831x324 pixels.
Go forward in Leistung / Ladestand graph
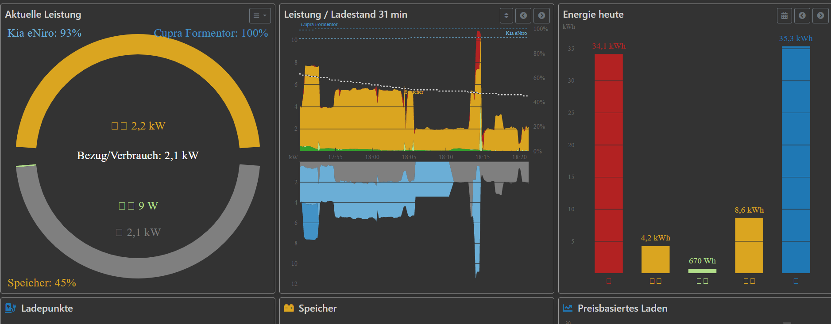point(541,16)
